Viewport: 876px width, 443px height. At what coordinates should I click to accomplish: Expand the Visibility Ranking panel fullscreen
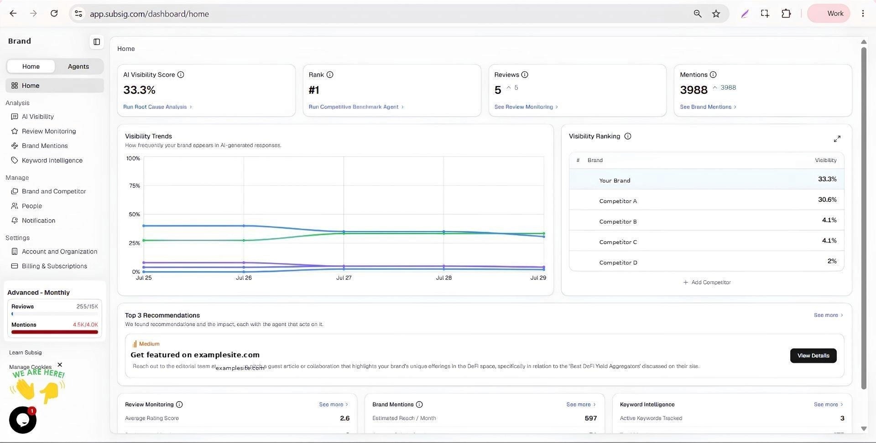(x=837, y=139)
